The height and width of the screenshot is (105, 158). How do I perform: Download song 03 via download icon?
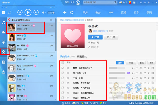click(x=145, y=78)
